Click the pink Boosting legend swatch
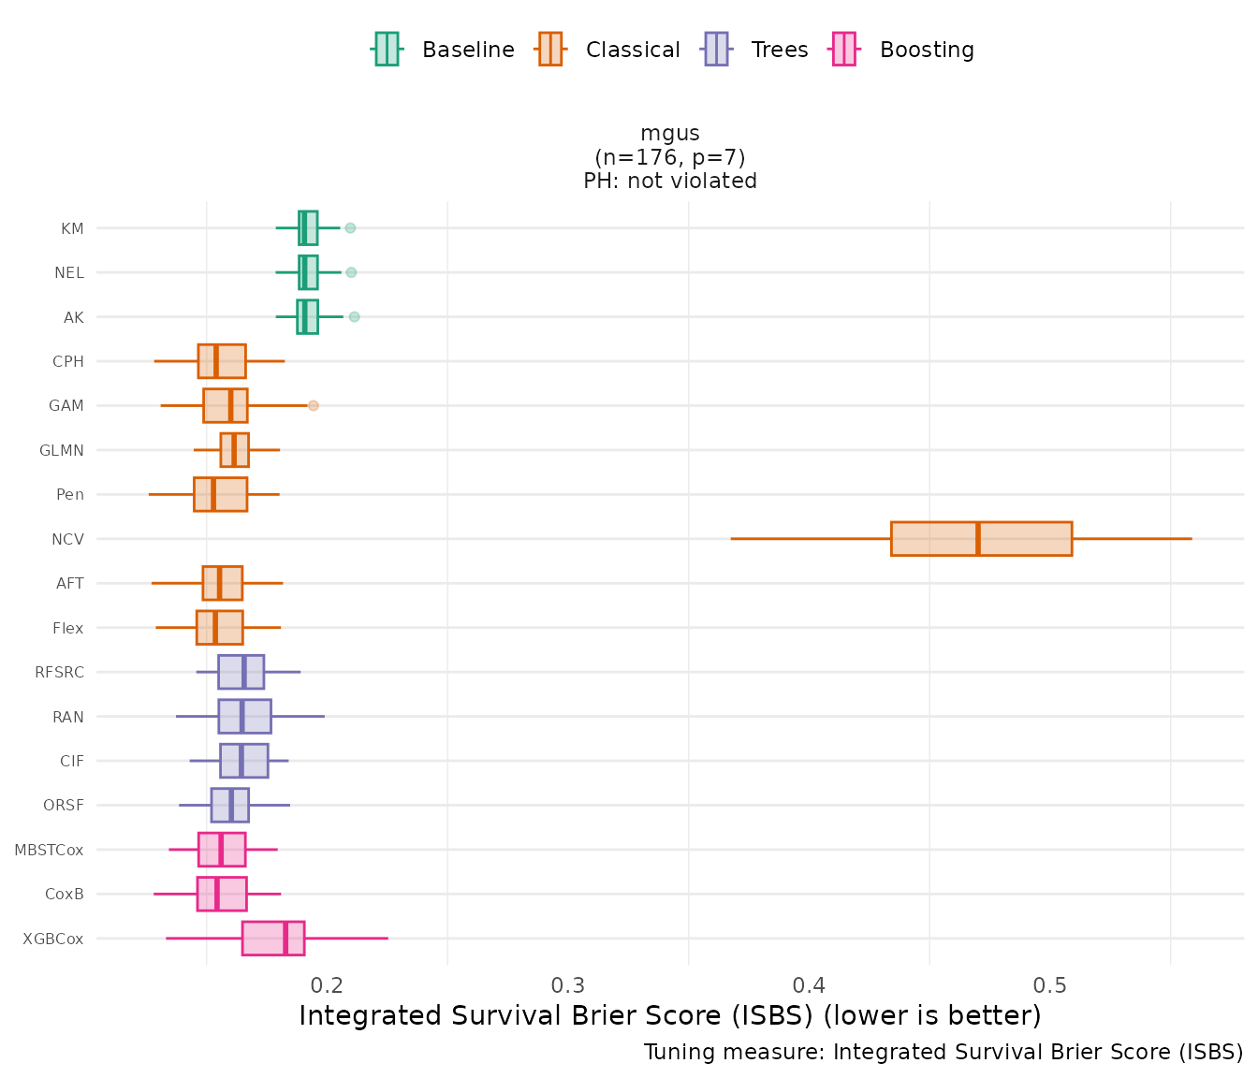 (844, 50)
